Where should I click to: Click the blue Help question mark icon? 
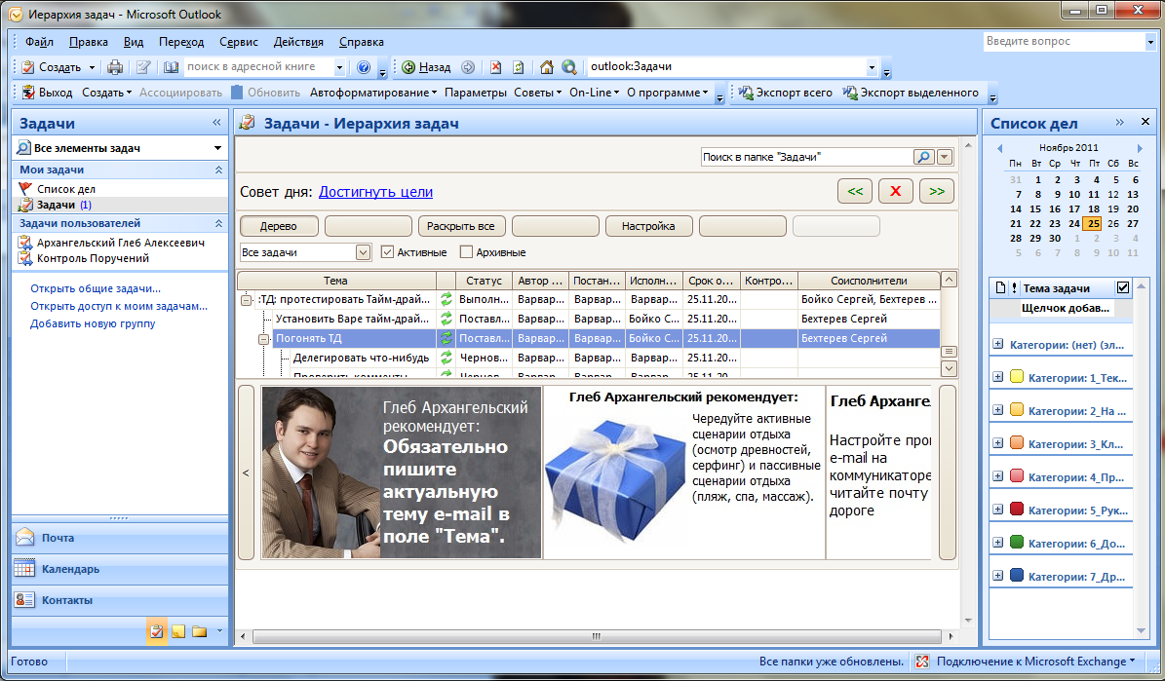364,67
